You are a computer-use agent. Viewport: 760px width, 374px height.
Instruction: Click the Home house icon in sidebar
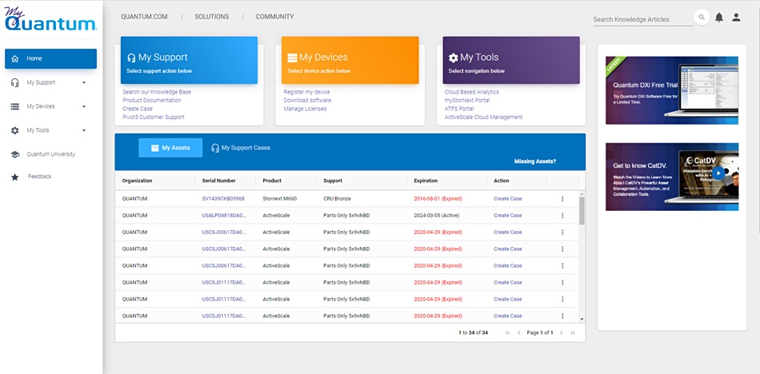point(15,58)
